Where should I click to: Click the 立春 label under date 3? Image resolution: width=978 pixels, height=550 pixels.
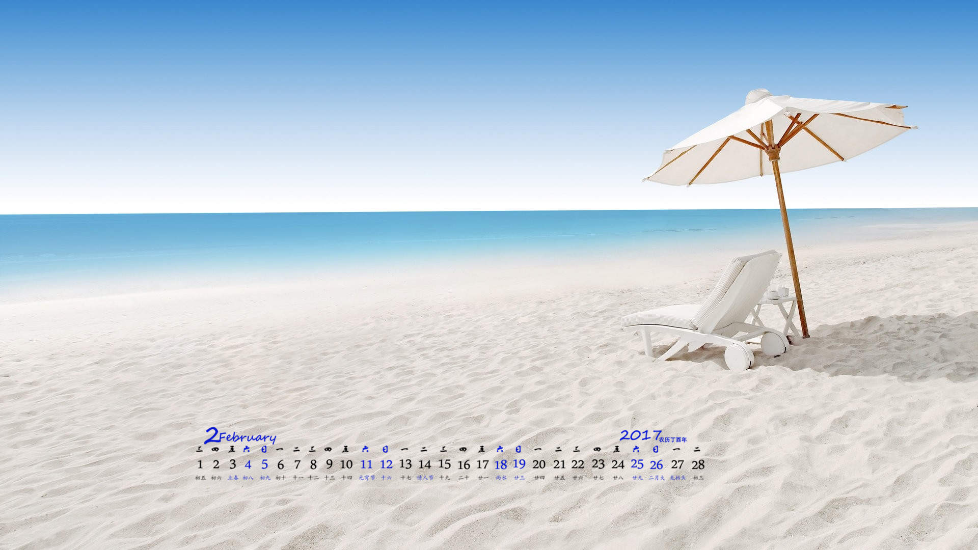pos(233,478)
